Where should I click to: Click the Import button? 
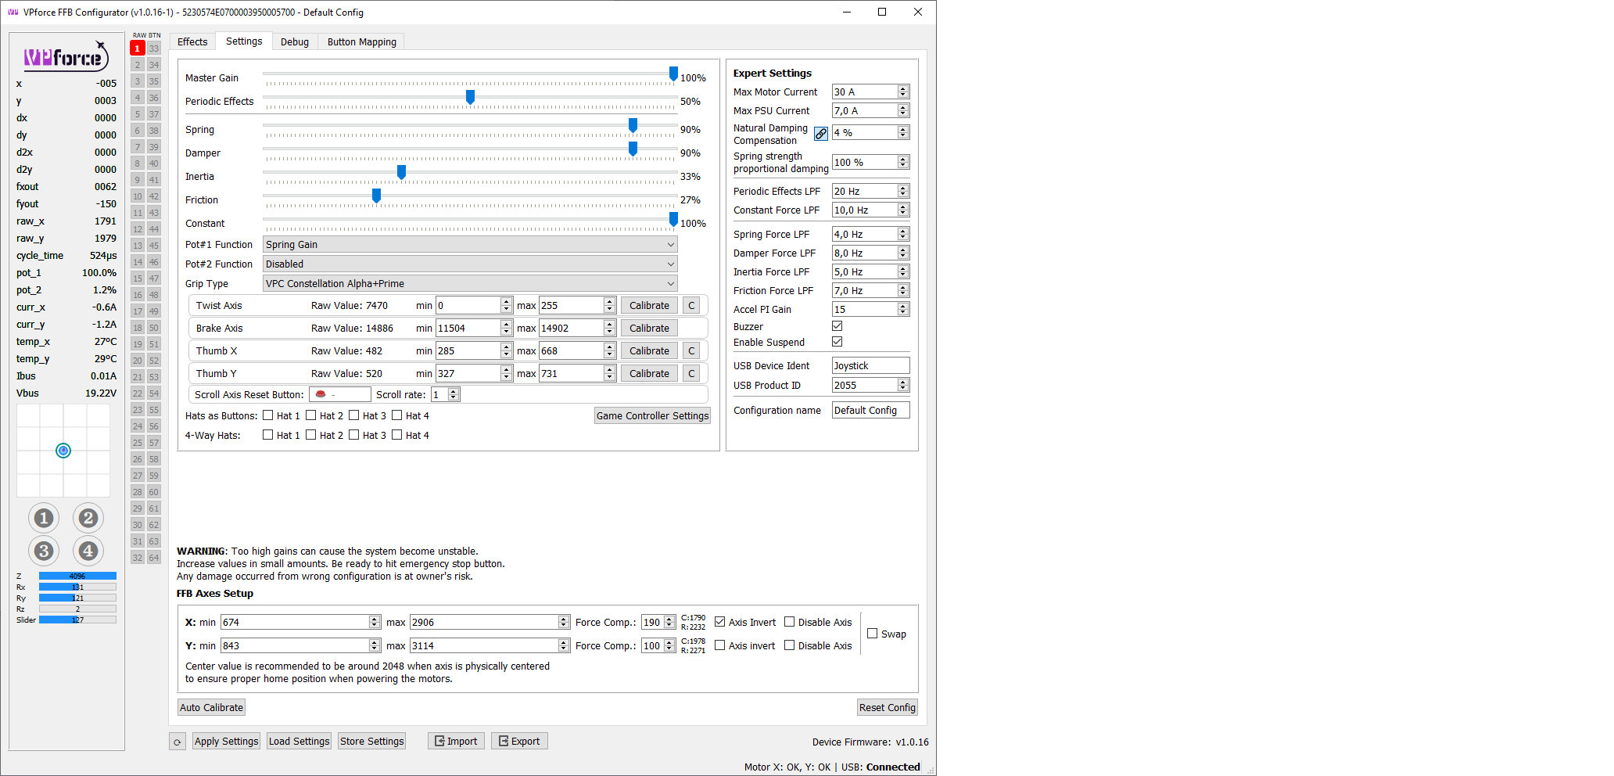pos(456,741)
